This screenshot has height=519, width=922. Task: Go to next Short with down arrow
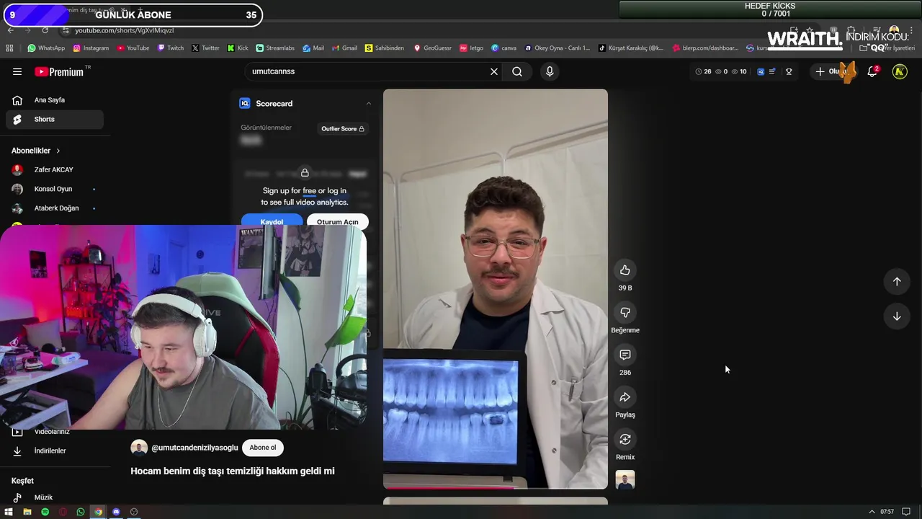(x=897, y=316)
